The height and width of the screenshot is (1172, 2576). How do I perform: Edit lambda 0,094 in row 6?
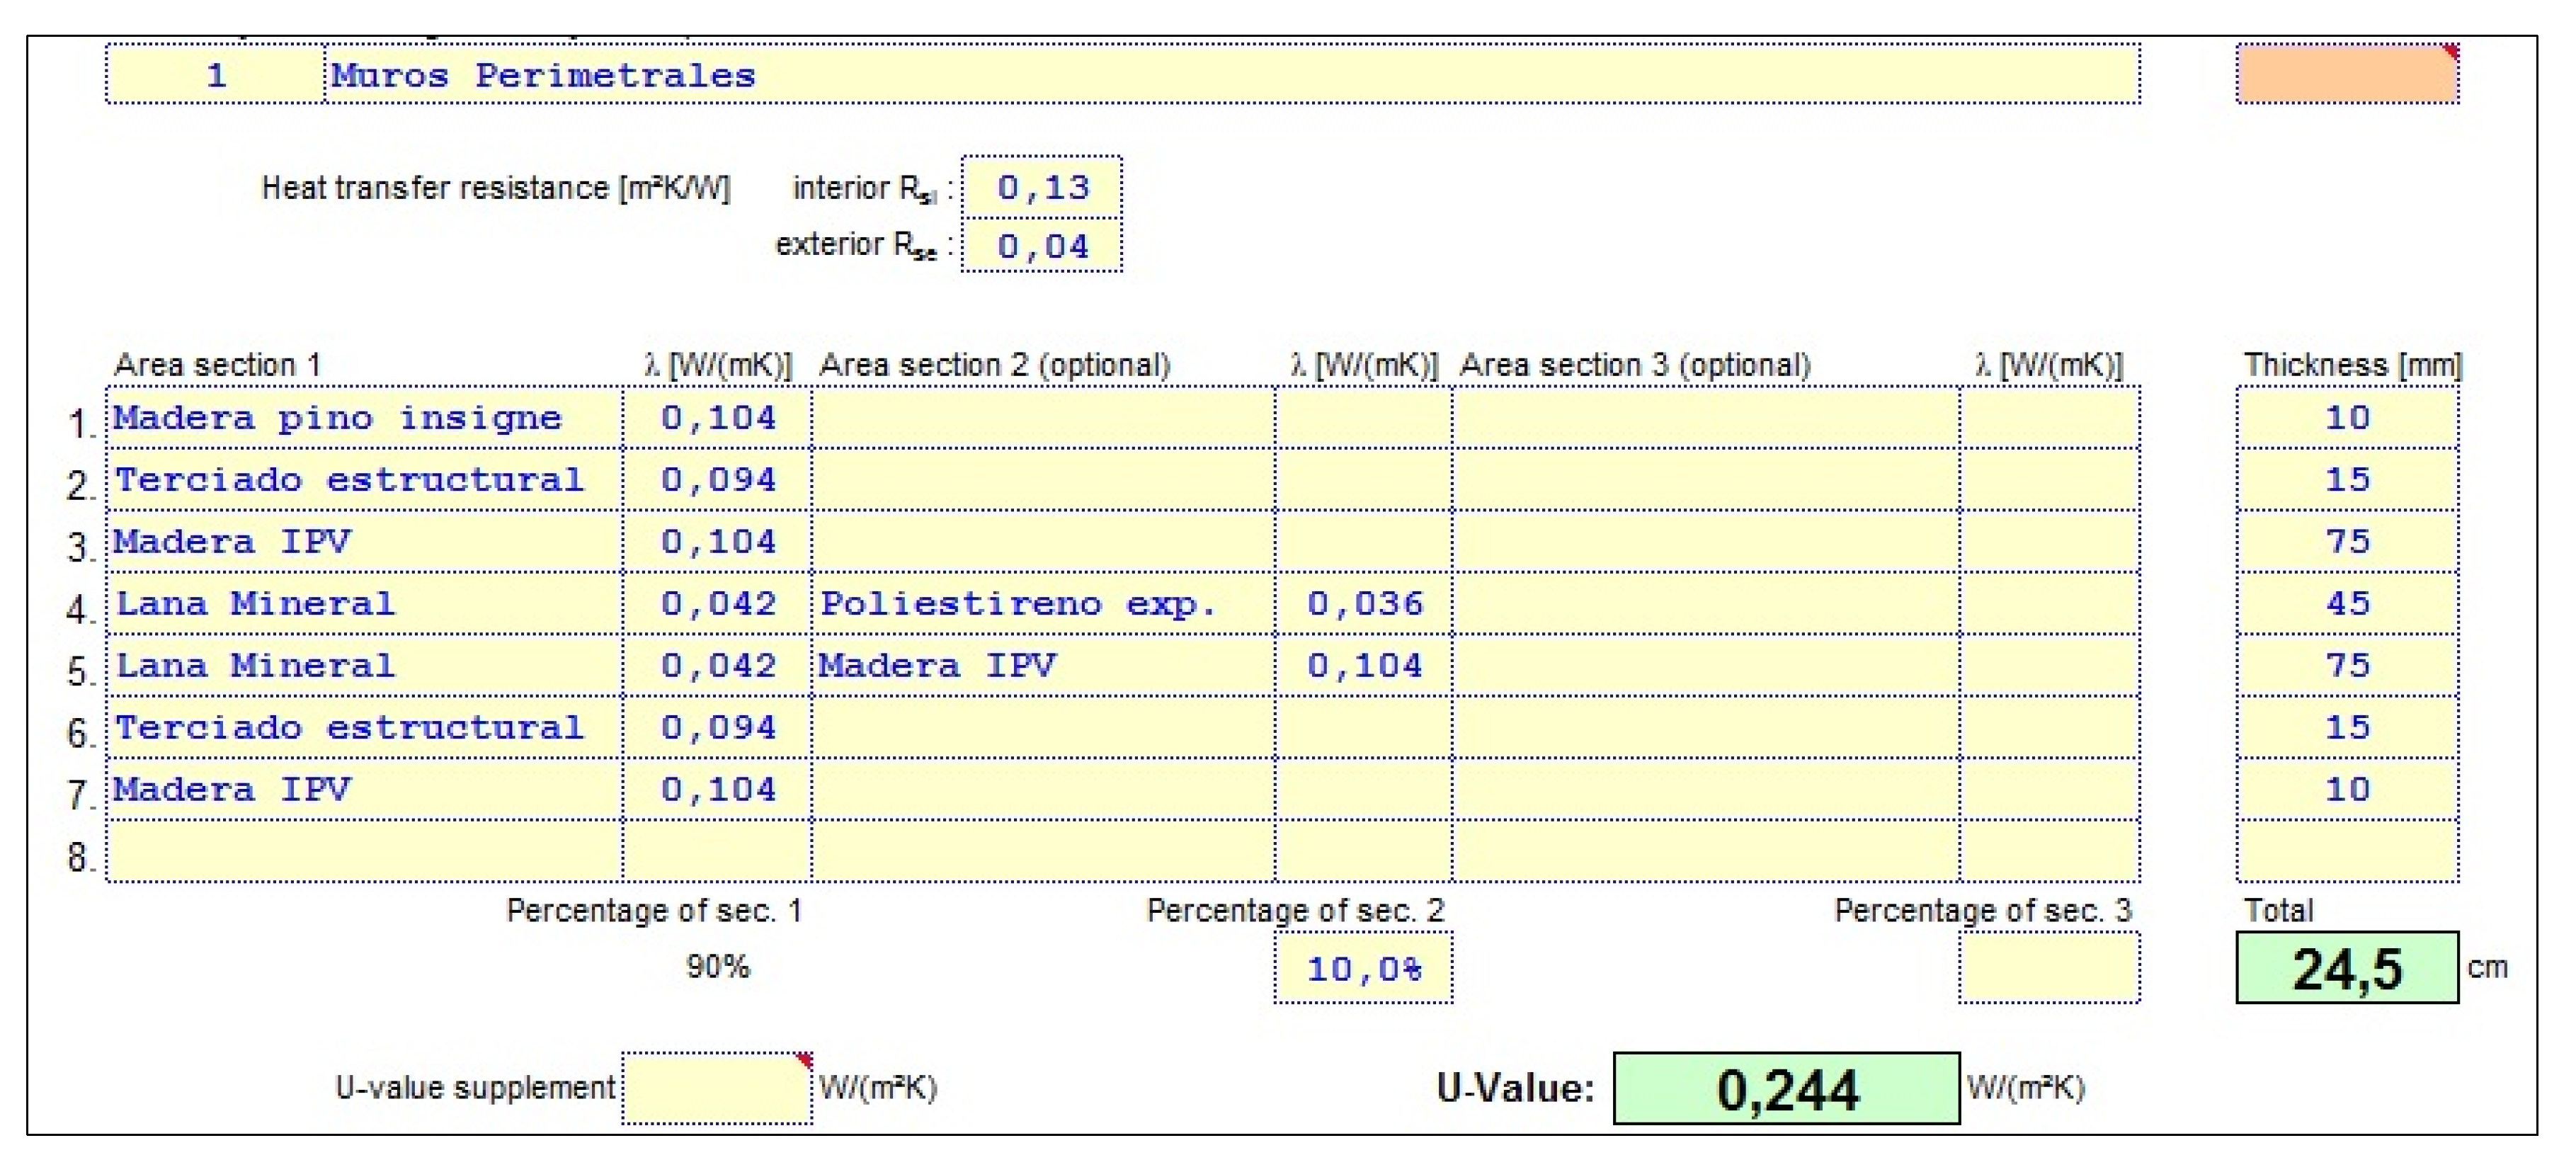[717, 728]
